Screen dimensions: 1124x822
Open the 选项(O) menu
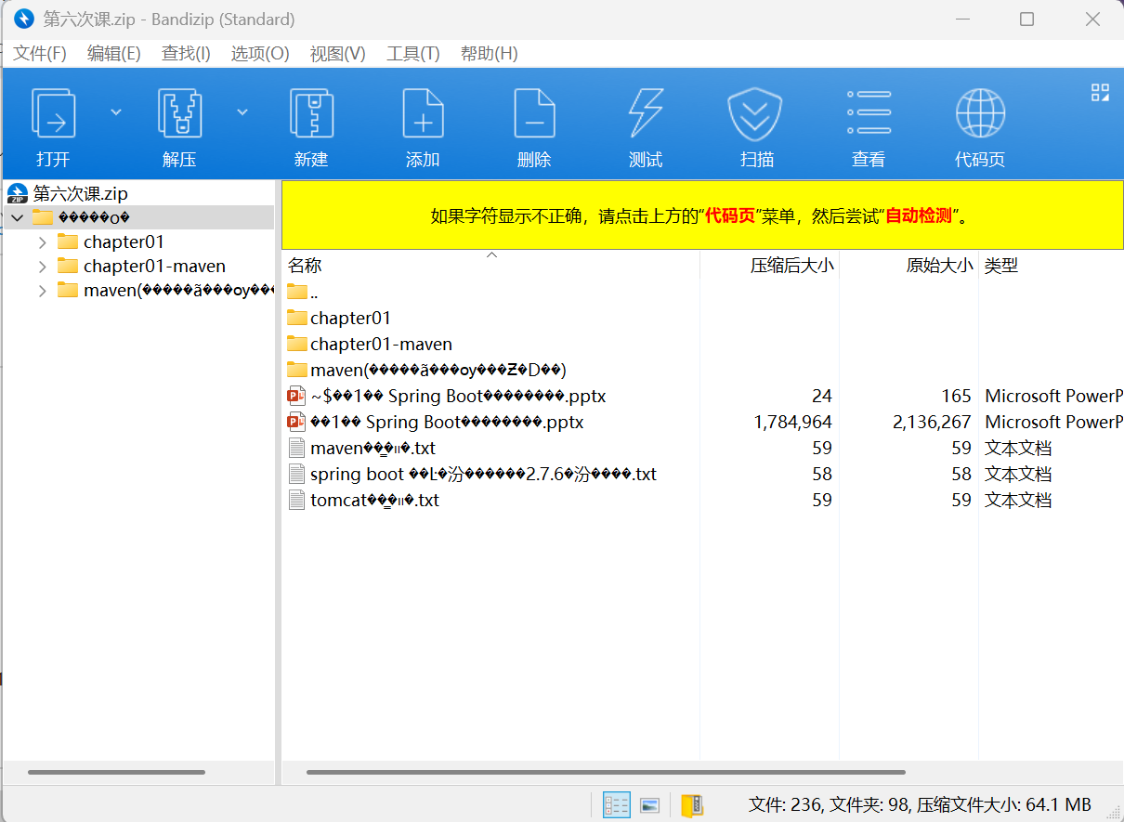260,54
